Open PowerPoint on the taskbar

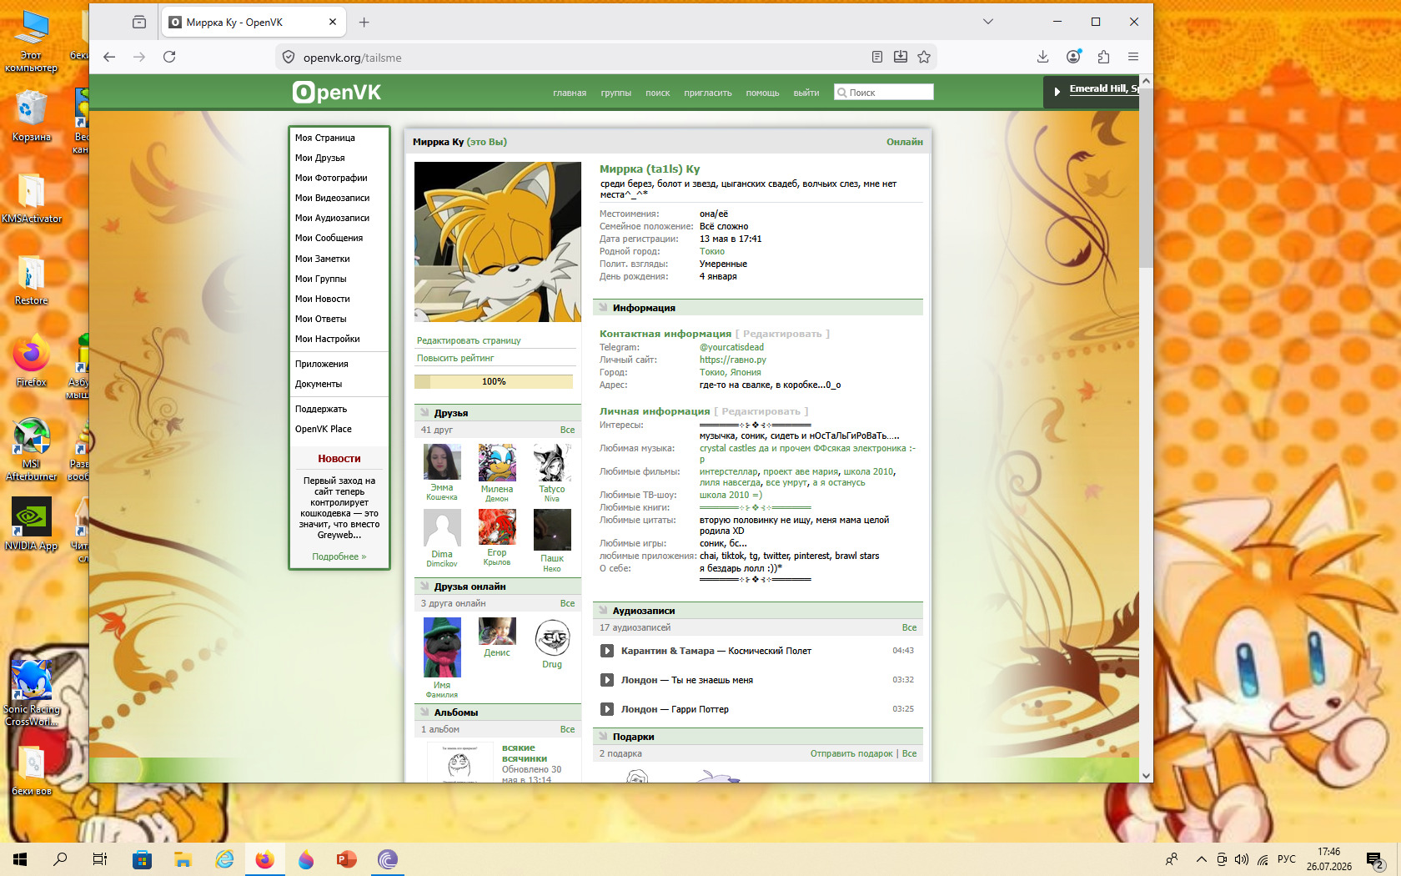pyautogui.click(x=346, y=859)
